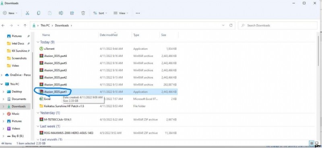Select Downloads in sidebar tree
The height and width of the screenshot is (148, 322).
pos(19,106)
